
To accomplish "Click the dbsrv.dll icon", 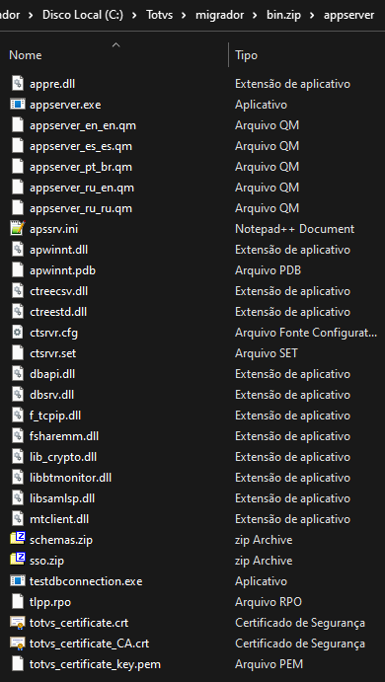I will [18, 395].
